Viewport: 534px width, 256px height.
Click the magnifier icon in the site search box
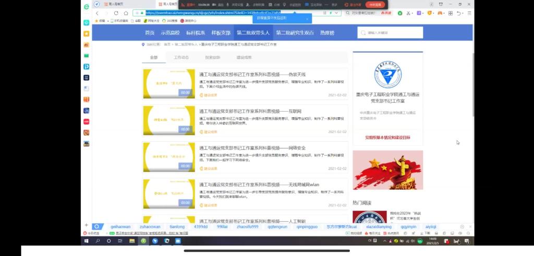tap(363, 32)
